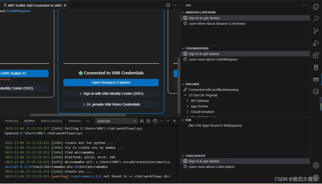
Task: Collapse the CDK section
Action: pos(183,120)
